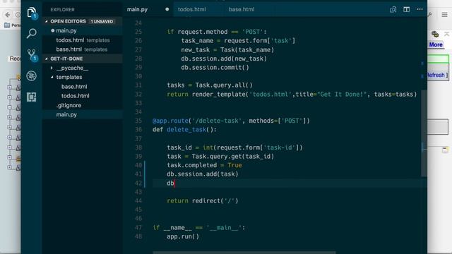Open todos.html in the templates folder

[x=76, y=96]
